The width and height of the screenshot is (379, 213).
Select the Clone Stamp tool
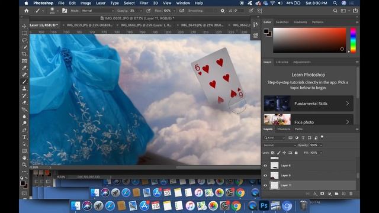pos(24,89)
